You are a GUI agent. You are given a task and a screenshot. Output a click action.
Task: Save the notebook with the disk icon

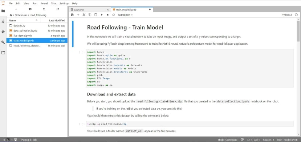pyautogui.click(x=72, y=15)
